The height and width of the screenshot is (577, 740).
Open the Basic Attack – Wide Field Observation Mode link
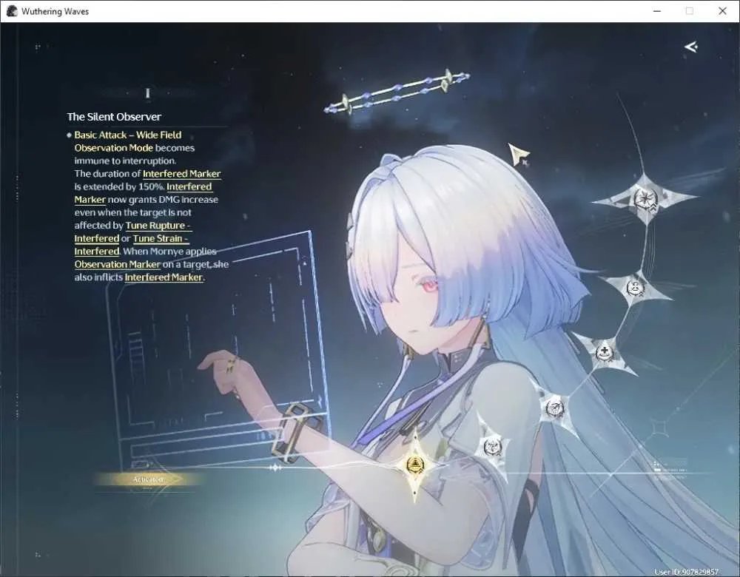click(x=128, y=141)
